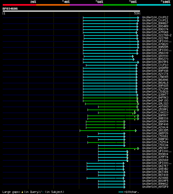Click the long green bar for UniRef100_Q8S3D5
The height and width of the screenshot is (194, 173).
(x=108, y=131)
